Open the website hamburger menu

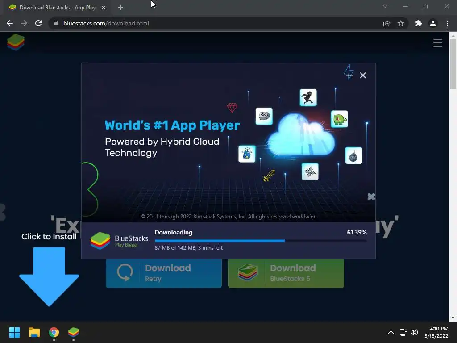438,43
